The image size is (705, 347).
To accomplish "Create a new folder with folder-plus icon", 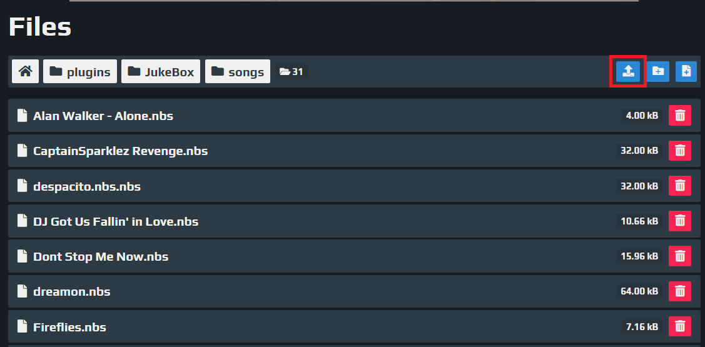I will (658, 71).
